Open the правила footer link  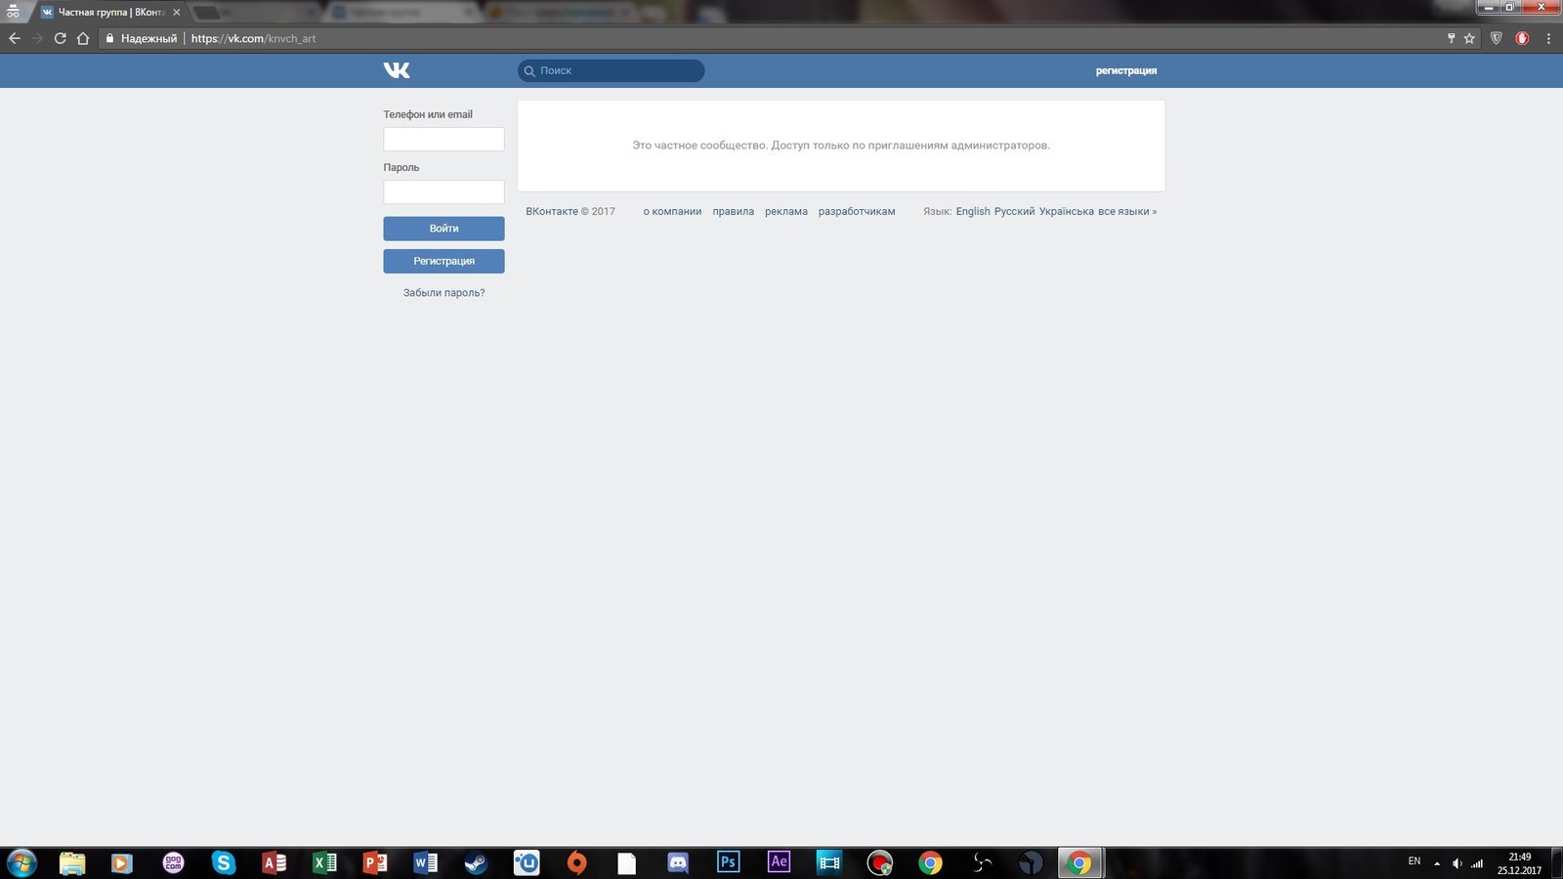[x=734, y=211]
